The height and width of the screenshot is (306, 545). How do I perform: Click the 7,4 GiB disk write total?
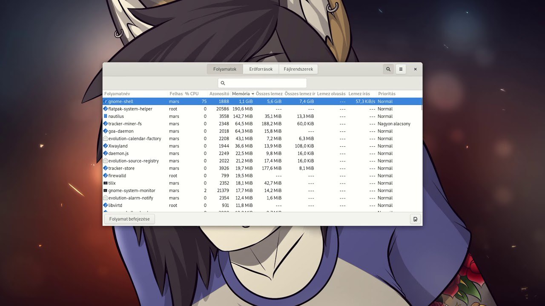307,102
